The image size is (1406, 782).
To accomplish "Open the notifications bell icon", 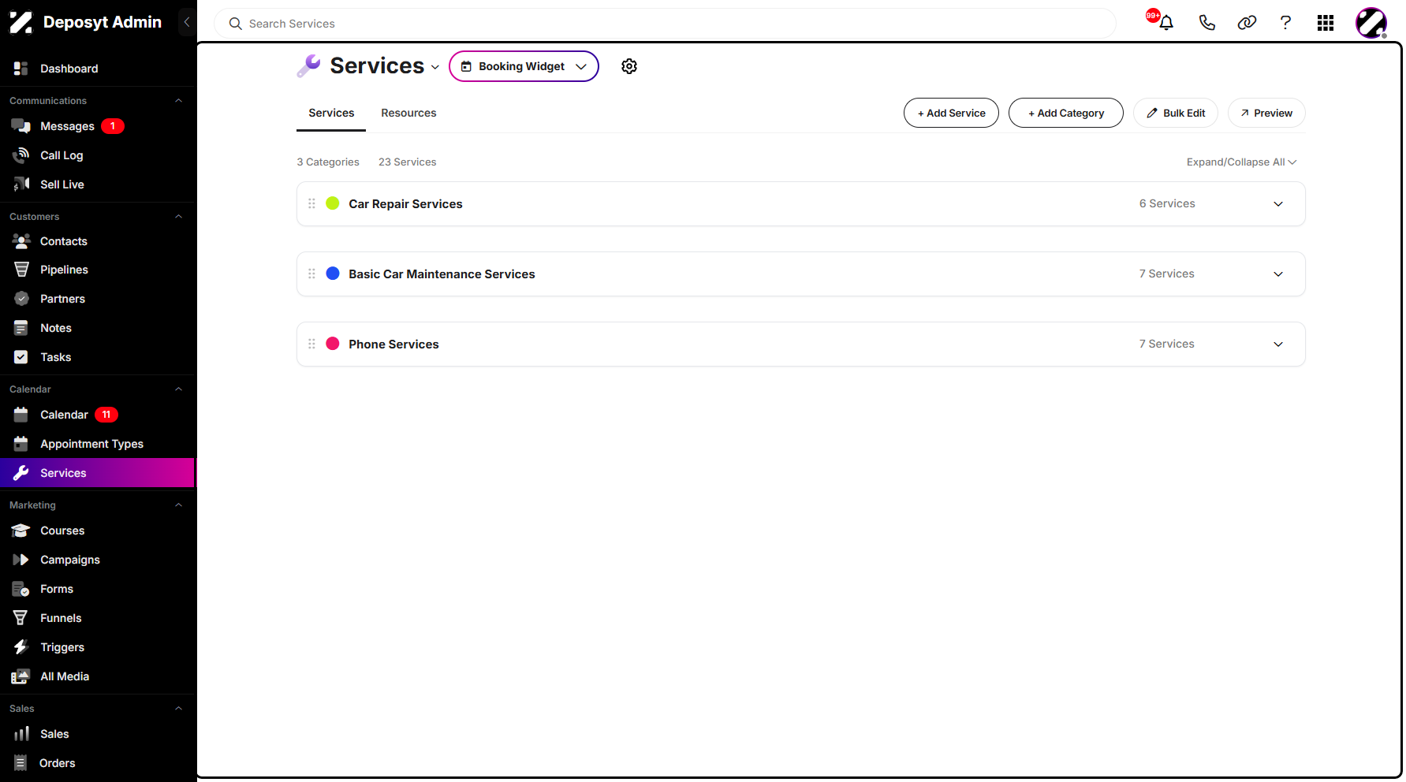I will [1166, 23].
